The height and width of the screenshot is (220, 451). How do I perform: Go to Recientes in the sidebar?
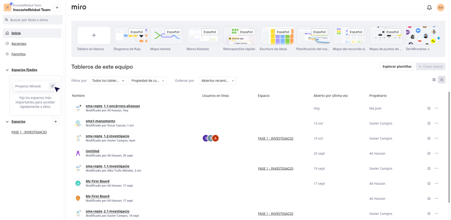(18, 44)
